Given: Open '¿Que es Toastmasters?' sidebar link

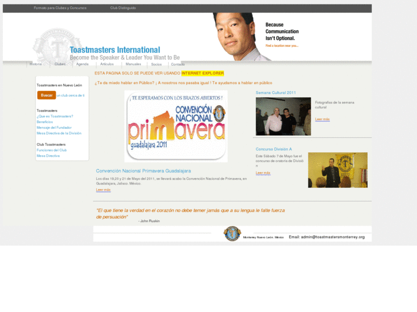Looking at the screenshot, I should [55, 116].
